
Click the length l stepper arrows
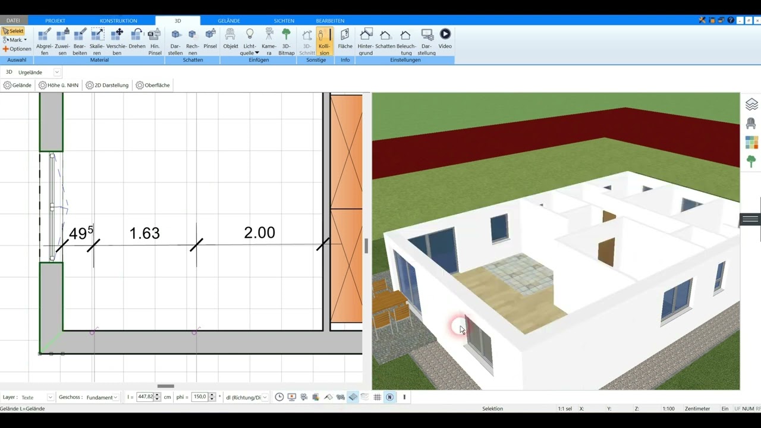(x=158, y=397)
